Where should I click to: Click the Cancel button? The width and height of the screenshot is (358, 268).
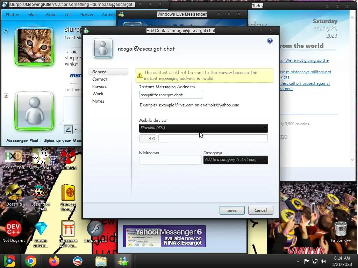tap(260, 210)
